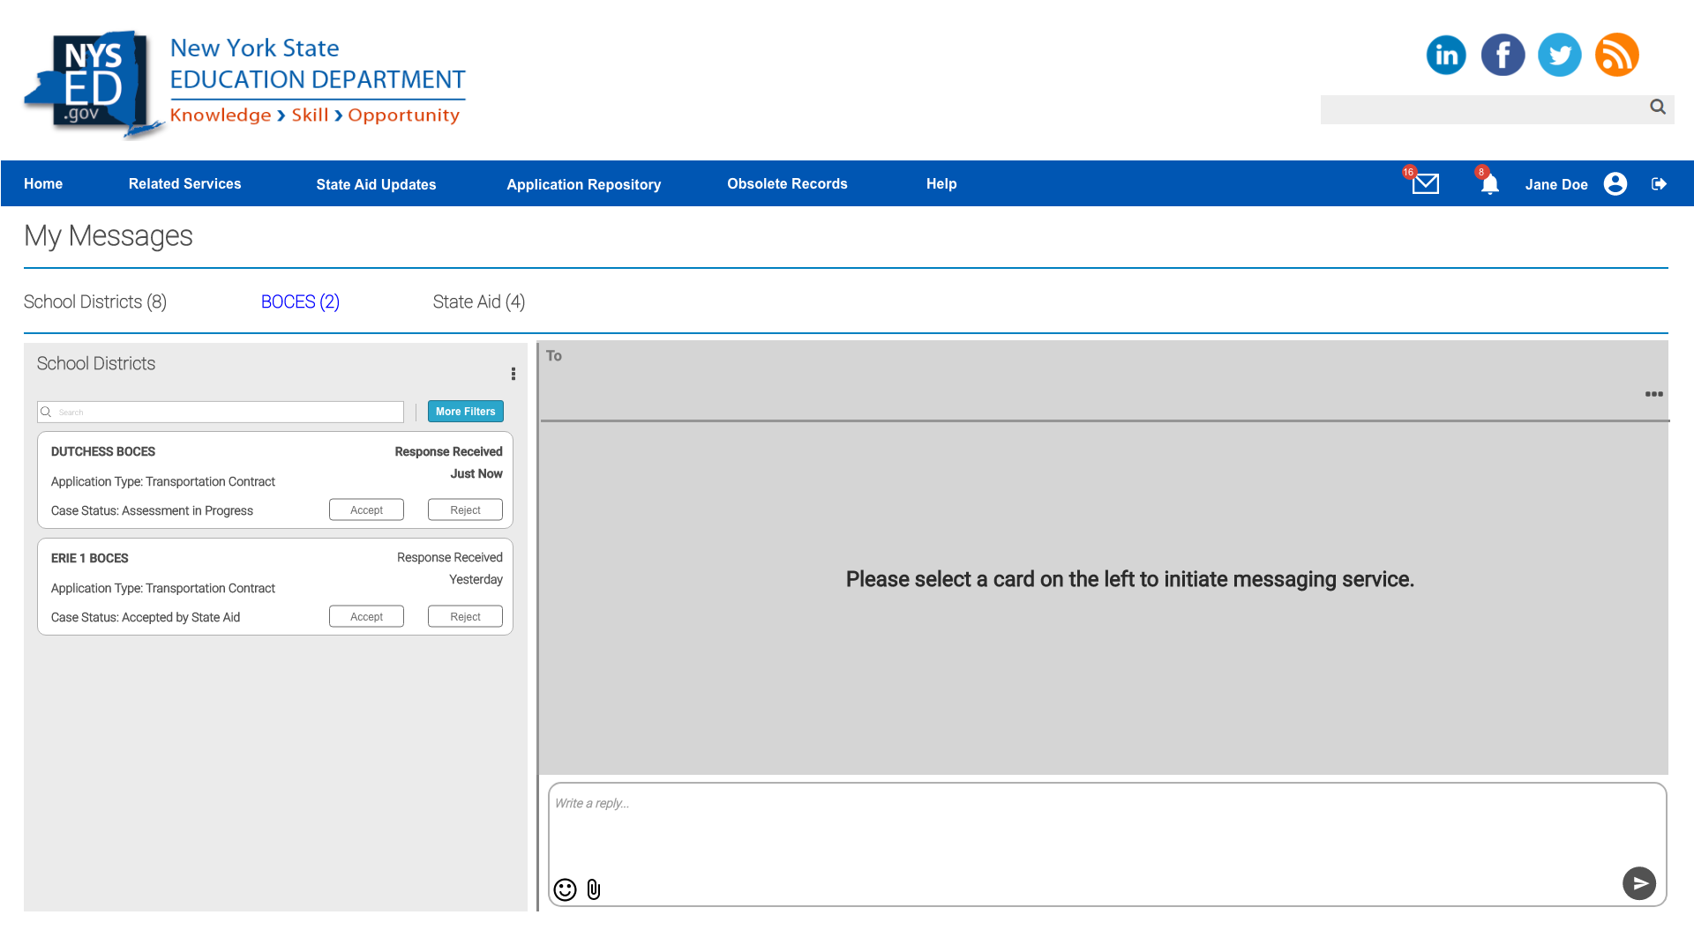Open the conversation three-dots menu

tap(1653, 394)
